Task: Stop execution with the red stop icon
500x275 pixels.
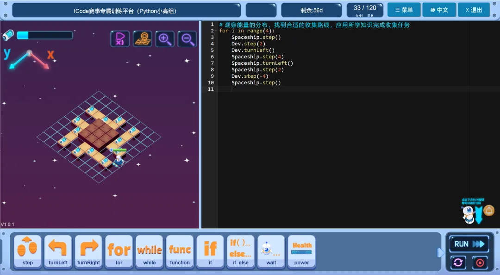Action: click(480, 262)
